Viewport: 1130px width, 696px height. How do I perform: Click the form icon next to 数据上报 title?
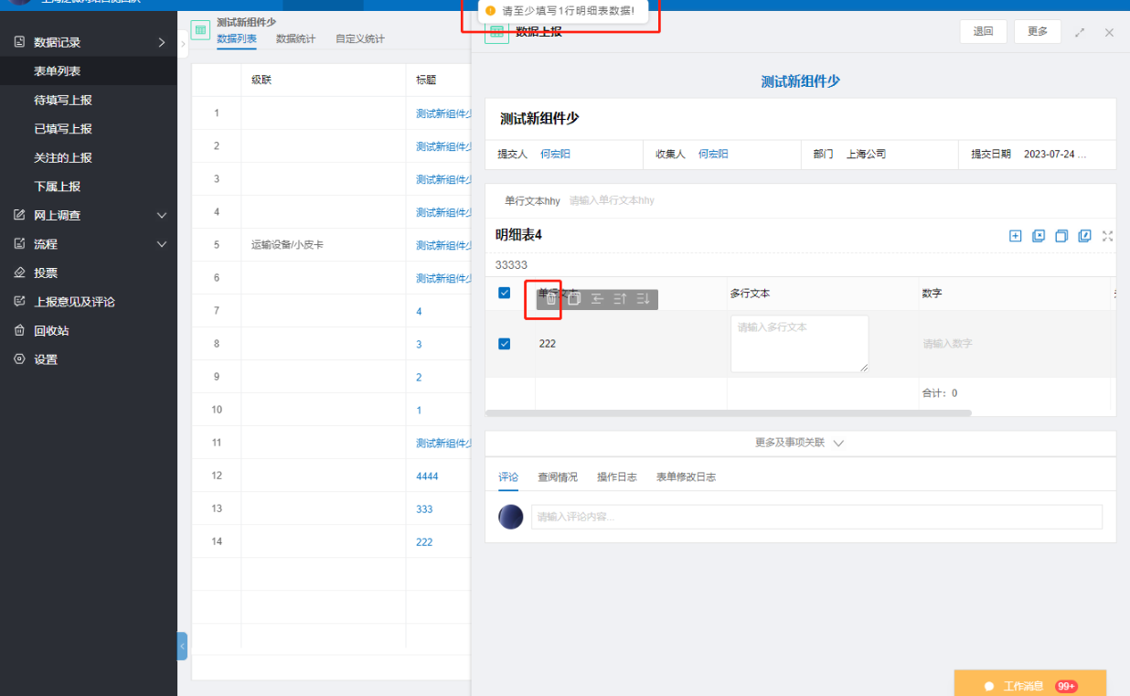click(496, 33)
